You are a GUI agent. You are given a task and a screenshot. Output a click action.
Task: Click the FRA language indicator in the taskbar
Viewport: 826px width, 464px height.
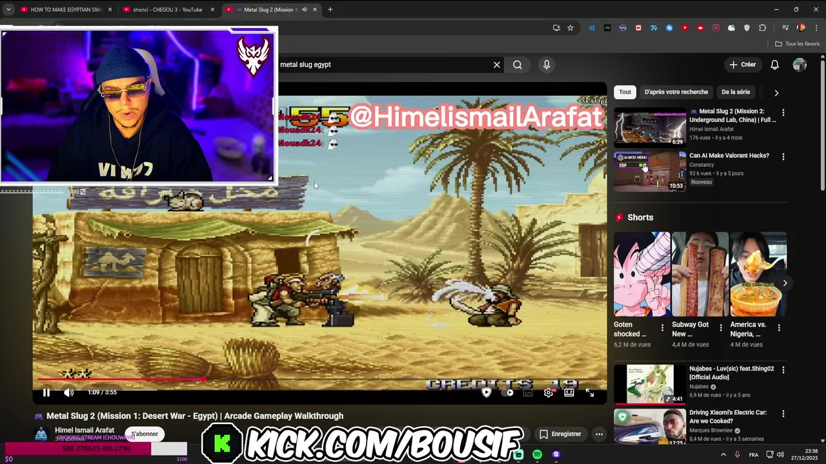(754, 455)
